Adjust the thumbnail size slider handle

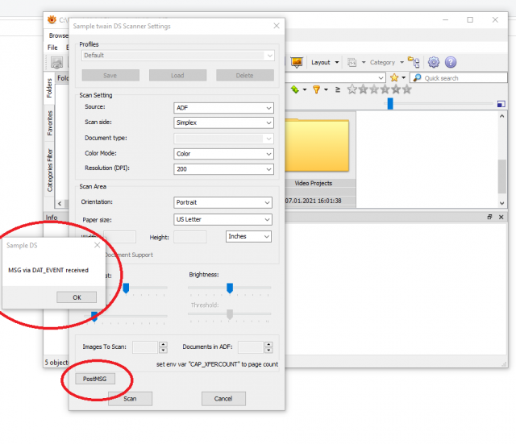point(390,104)
